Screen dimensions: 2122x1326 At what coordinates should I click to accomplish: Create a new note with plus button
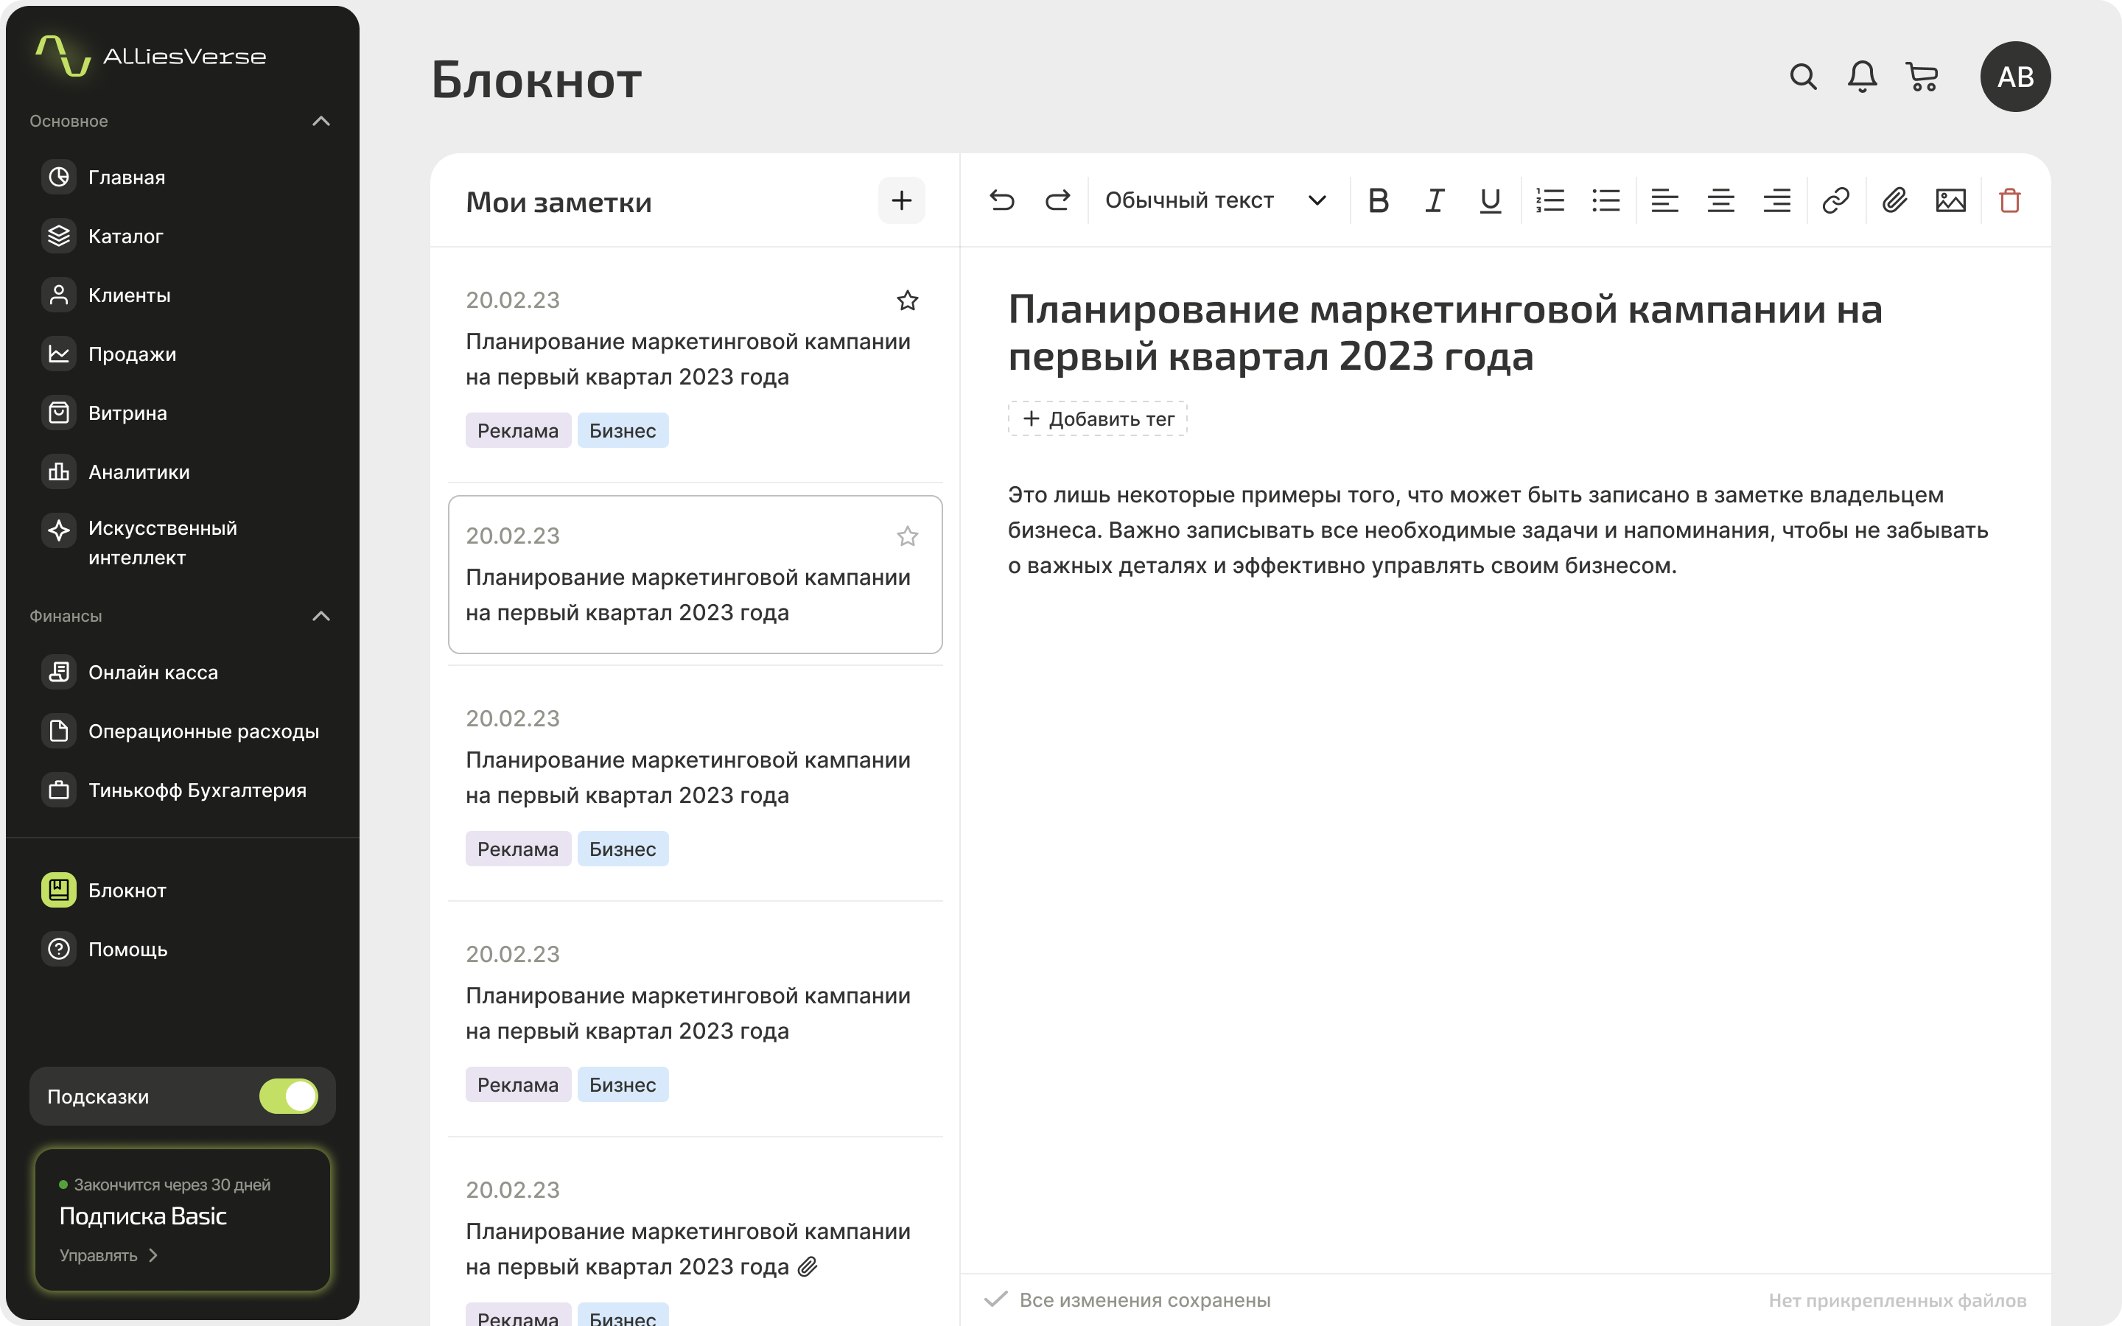click(x=901, y=201)
